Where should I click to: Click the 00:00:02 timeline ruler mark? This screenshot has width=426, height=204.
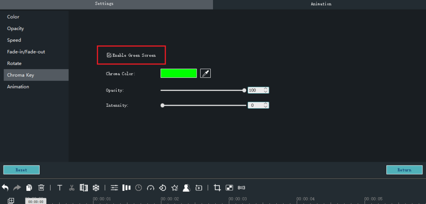coord(169,199)
